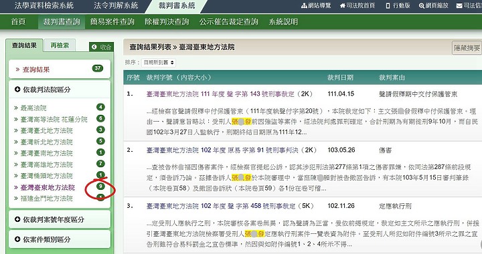Select the 裁判書系統 tab

click(x=177, y=5)
